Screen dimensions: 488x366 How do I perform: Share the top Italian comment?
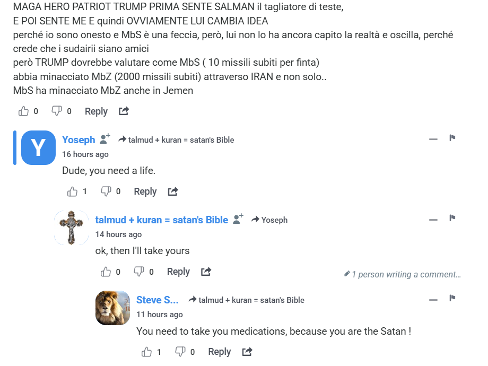point(124,111)
